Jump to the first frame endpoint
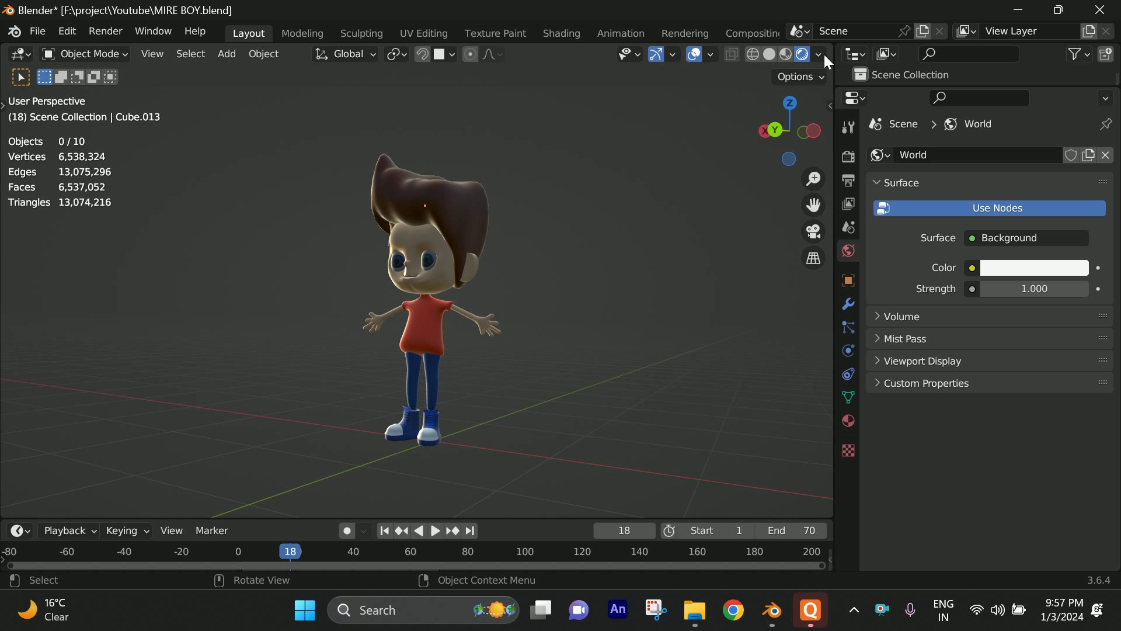This screenshot has height=631, width=1121. (384, 531)
